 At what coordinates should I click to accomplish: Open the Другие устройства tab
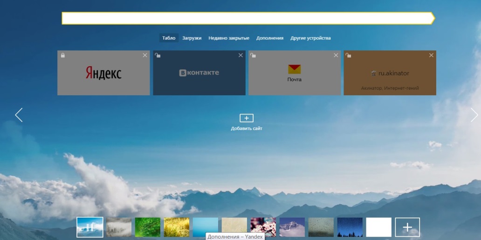310,38
